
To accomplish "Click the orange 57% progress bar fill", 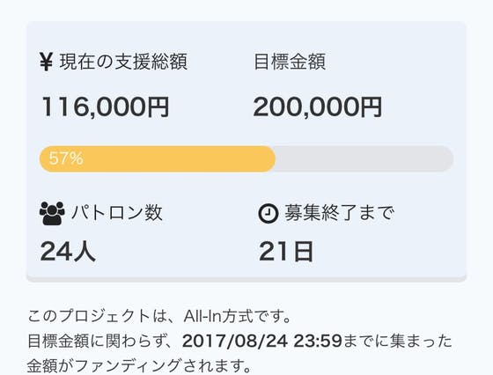I will [158, 158].
